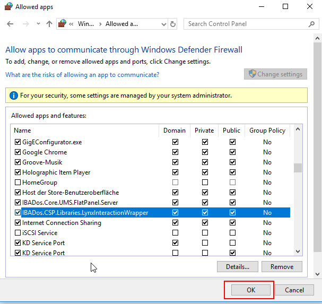Uncheck the Google Chrome name checkbox

(18, 152)
